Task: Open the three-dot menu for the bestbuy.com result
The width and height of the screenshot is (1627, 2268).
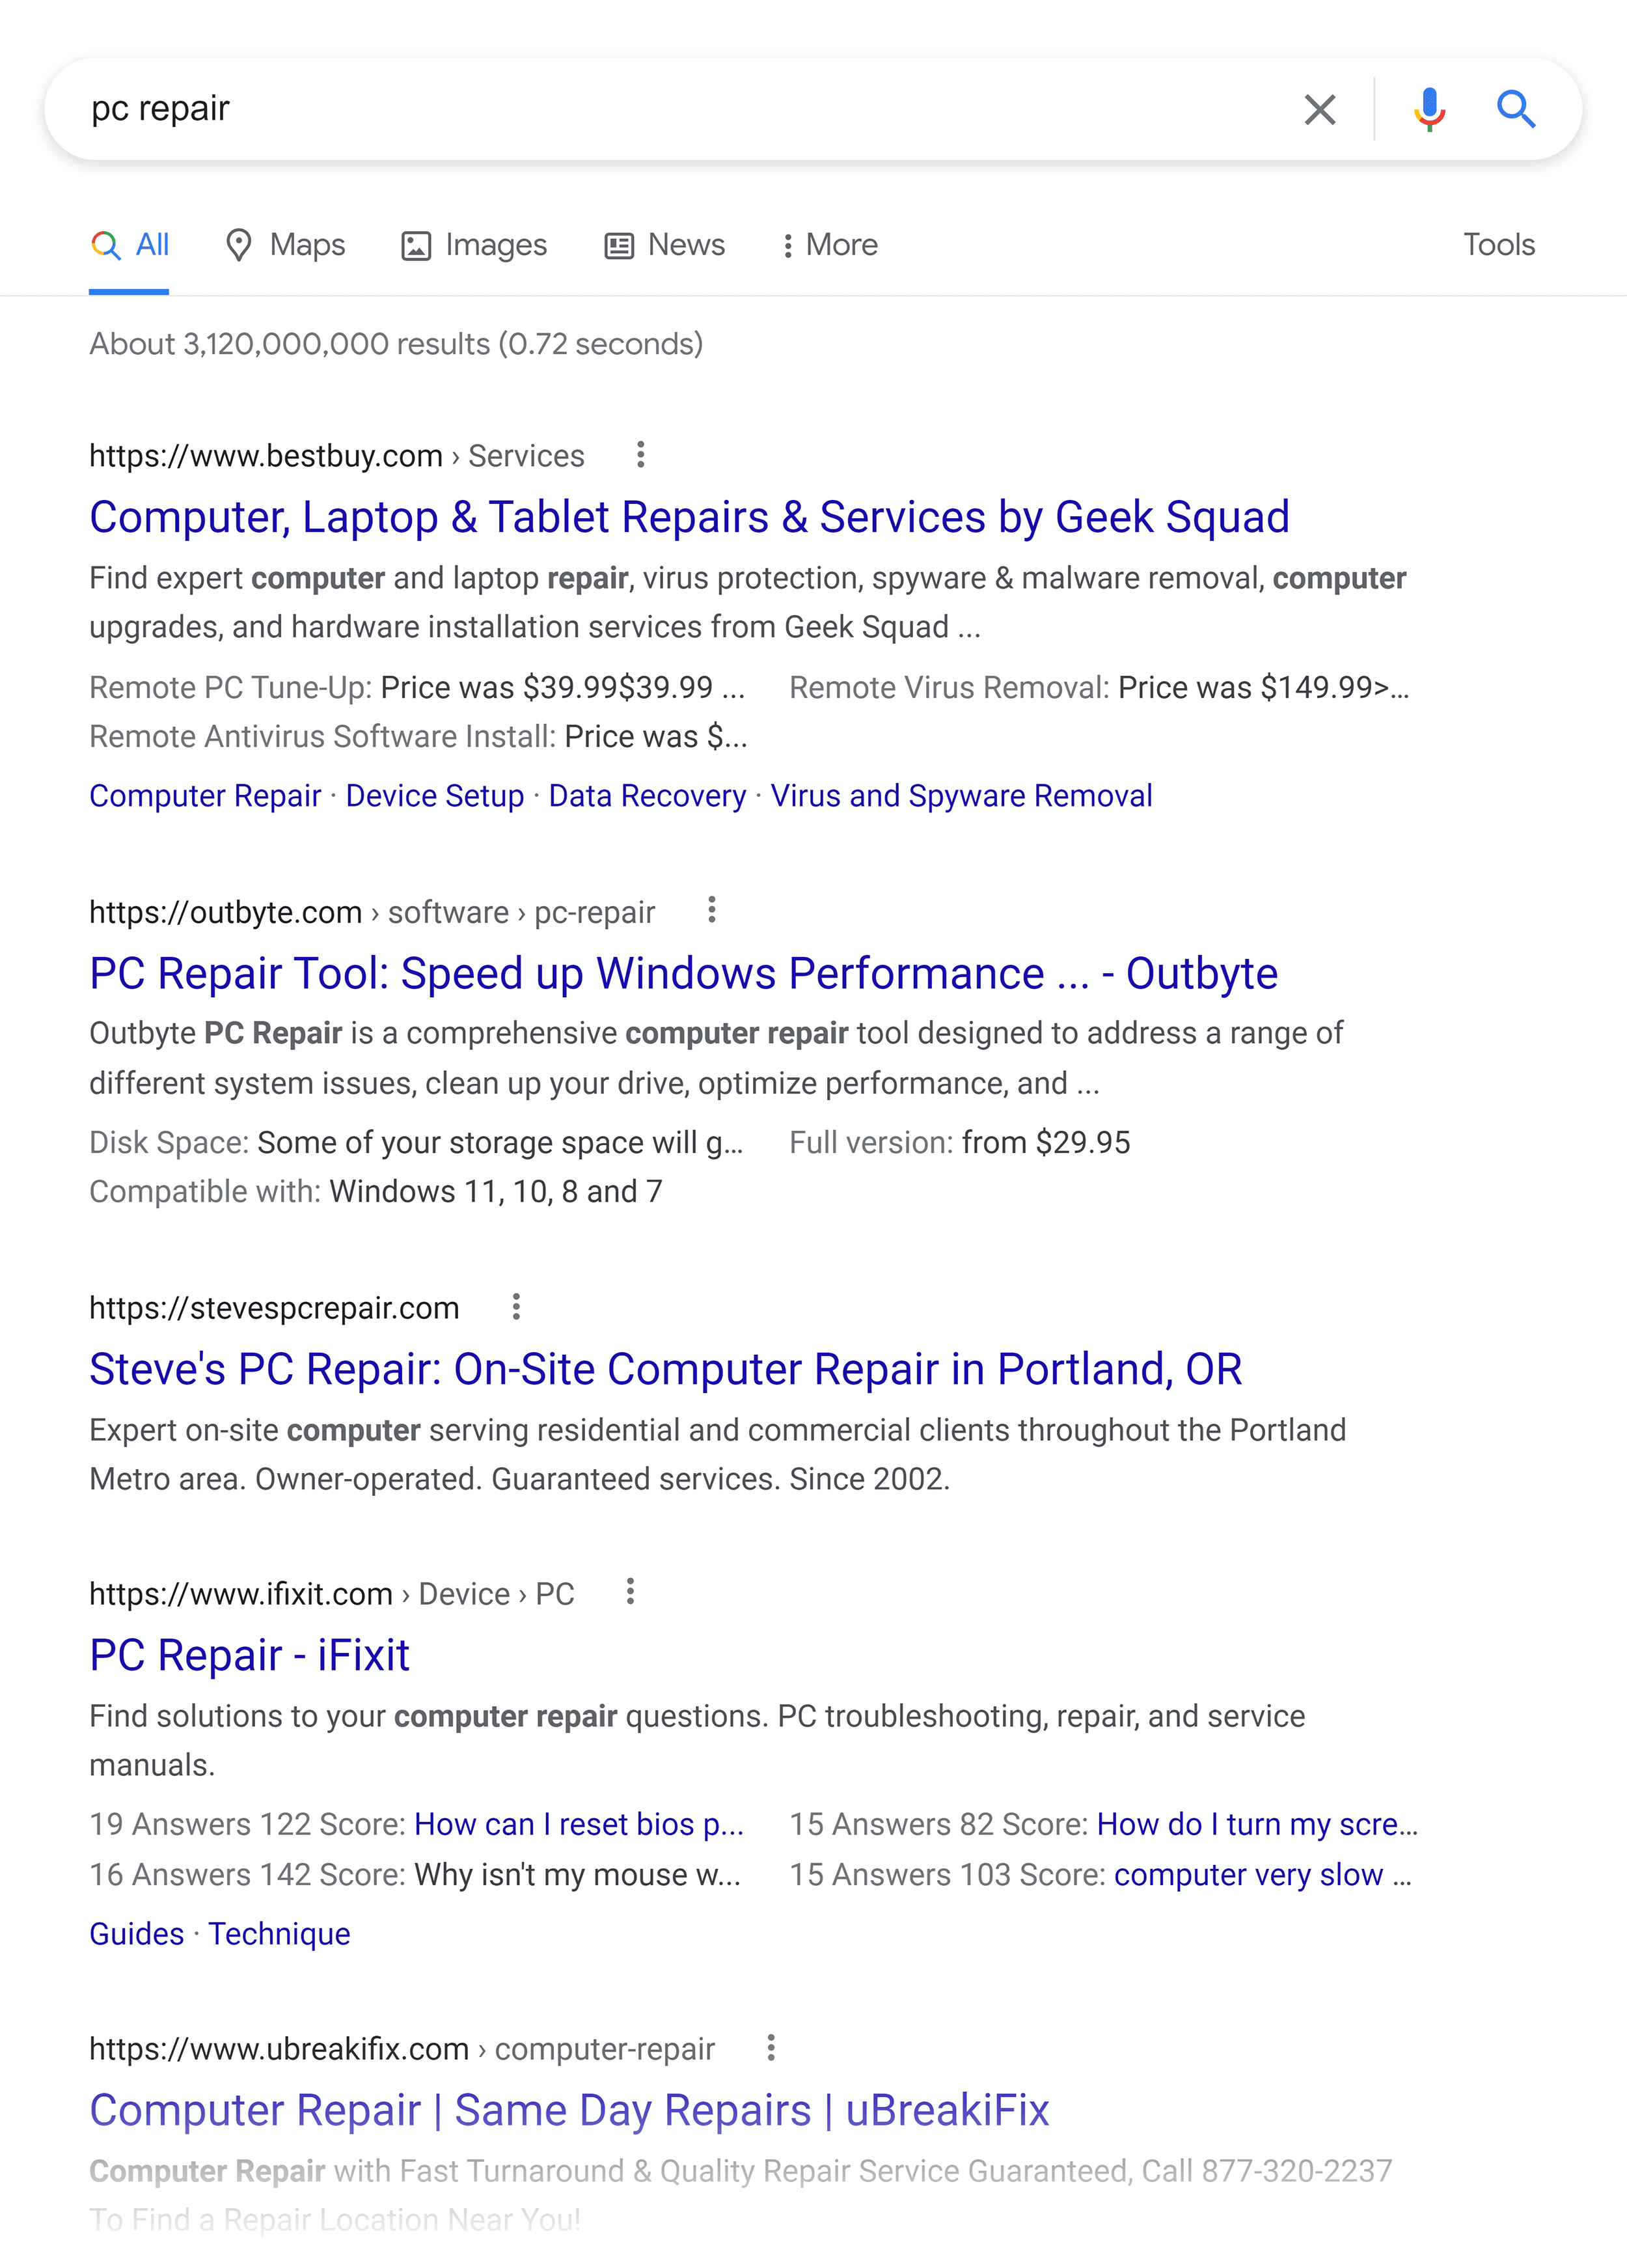Action: pos(641,455)
